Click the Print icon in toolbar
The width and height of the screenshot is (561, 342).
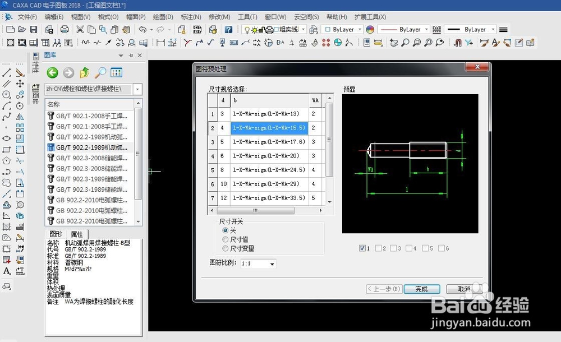65,29
